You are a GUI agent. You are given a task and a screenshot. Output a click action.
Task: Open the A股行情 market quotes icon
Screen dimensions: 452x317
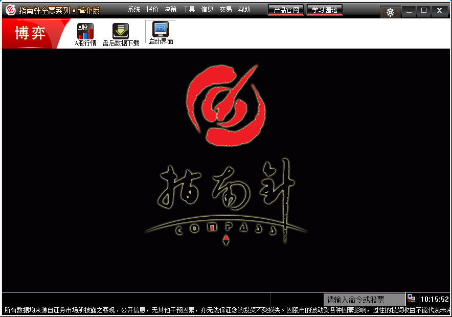[x=85, y=32]
